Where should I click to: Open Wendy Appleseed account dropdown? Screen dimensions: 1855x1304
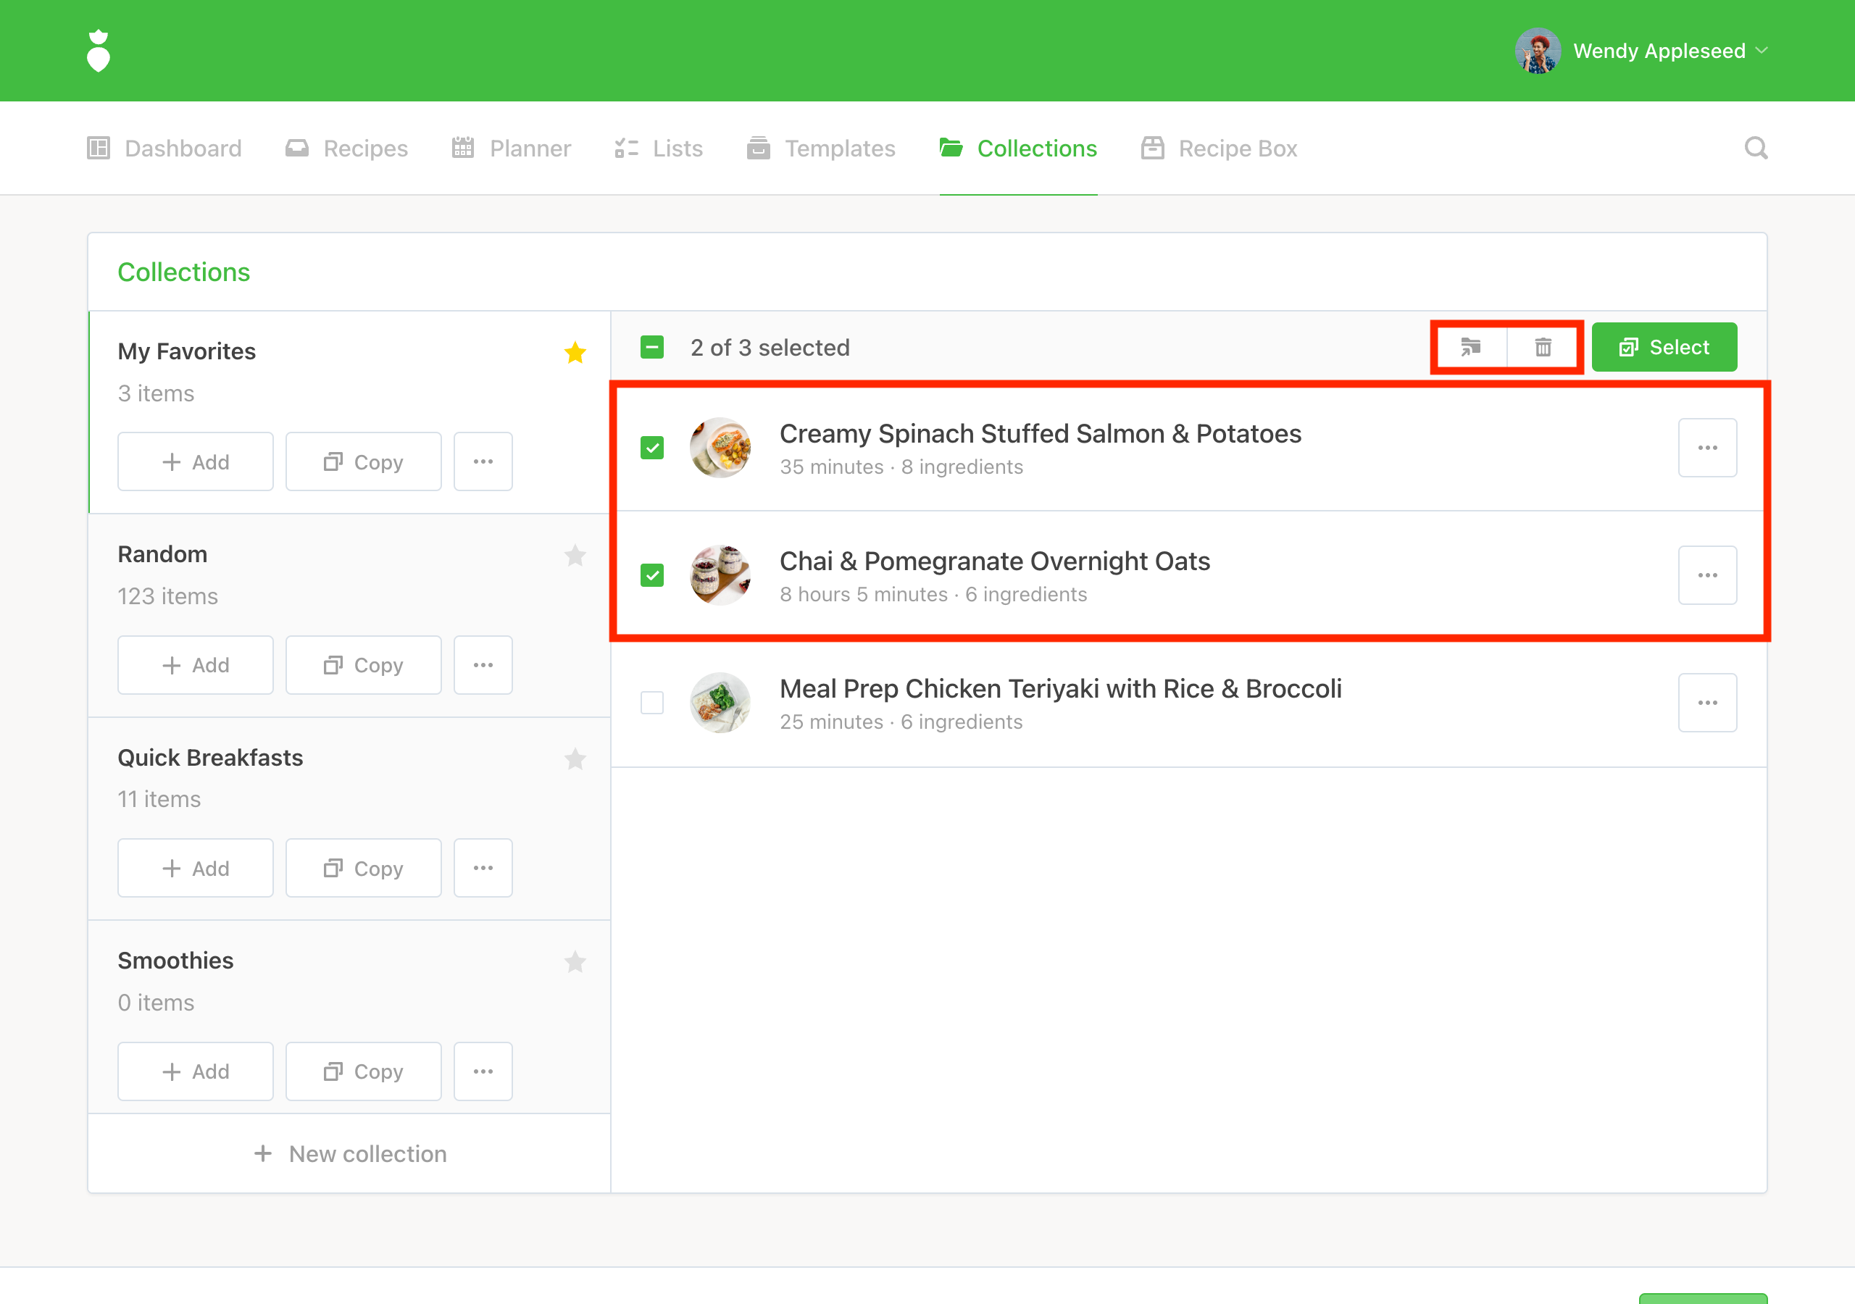click(x=1643, y=51)
